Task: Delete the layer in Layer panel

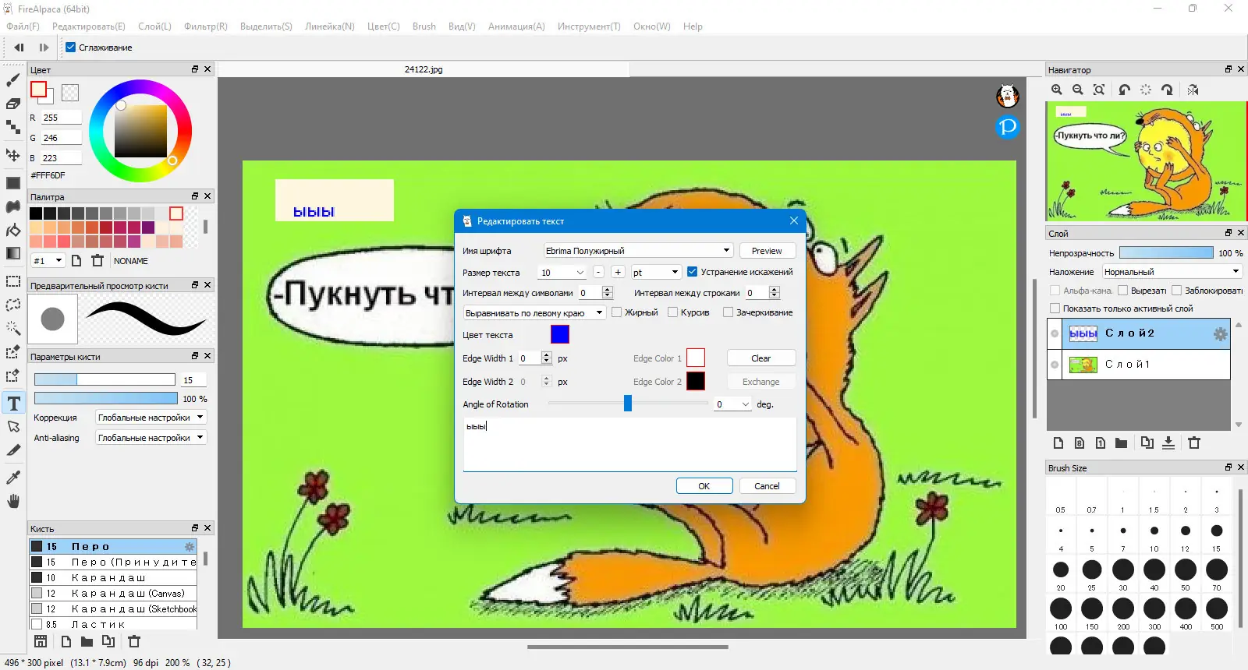Action: coord(1194,443)
